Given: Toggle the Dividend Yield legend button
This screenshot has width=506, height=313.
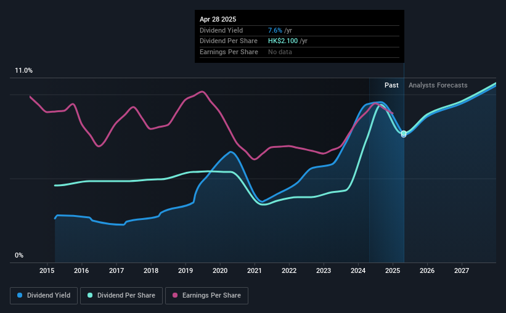Looking at the screenshot, I should point(44,296).
